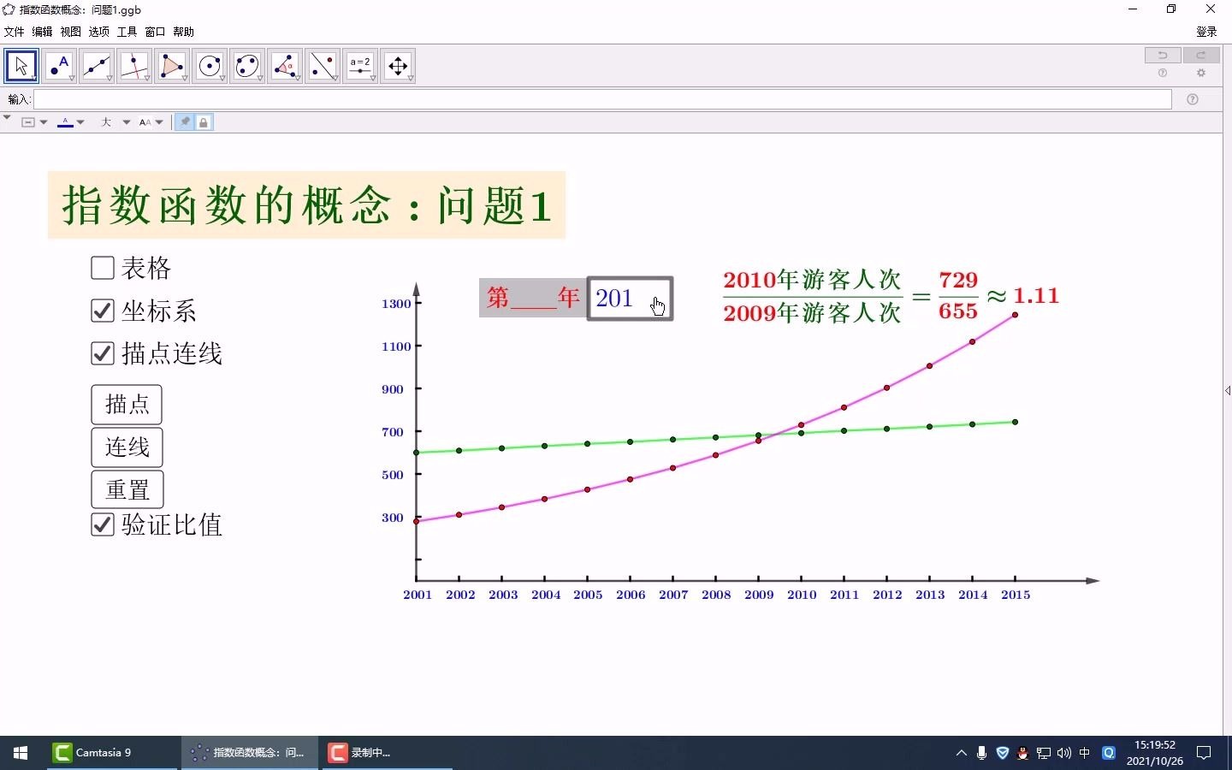Uncheck the 描点连线 checkbox
Image resolution: width=1232 pixels, height=770 pixels.
pyautogui.click(x=103, y=353)
